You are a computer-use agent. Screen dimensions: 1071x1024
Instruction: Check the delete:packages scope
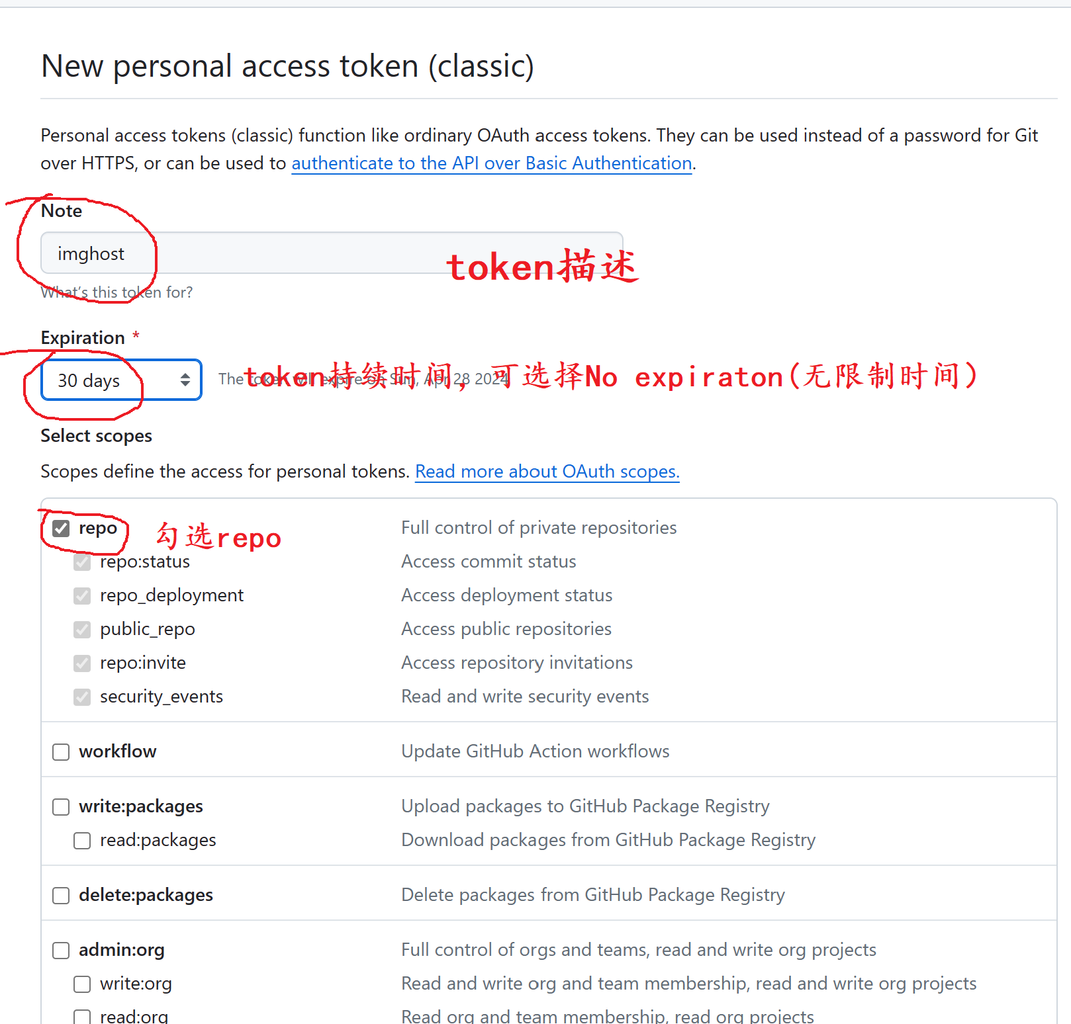tap(60, 895)
